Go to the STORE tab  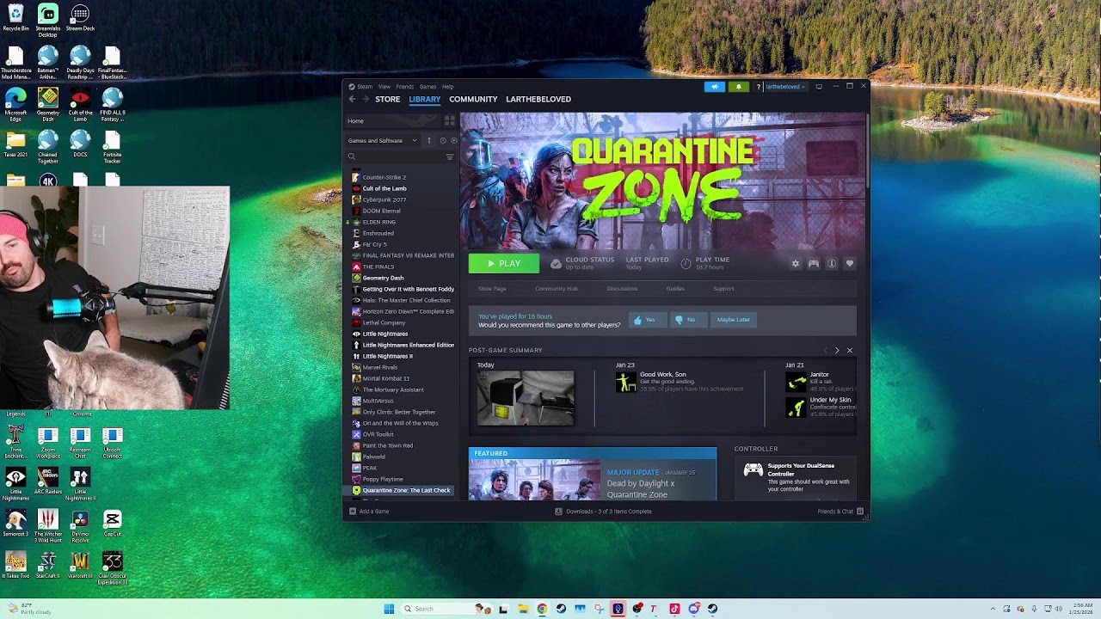(387, 99)
